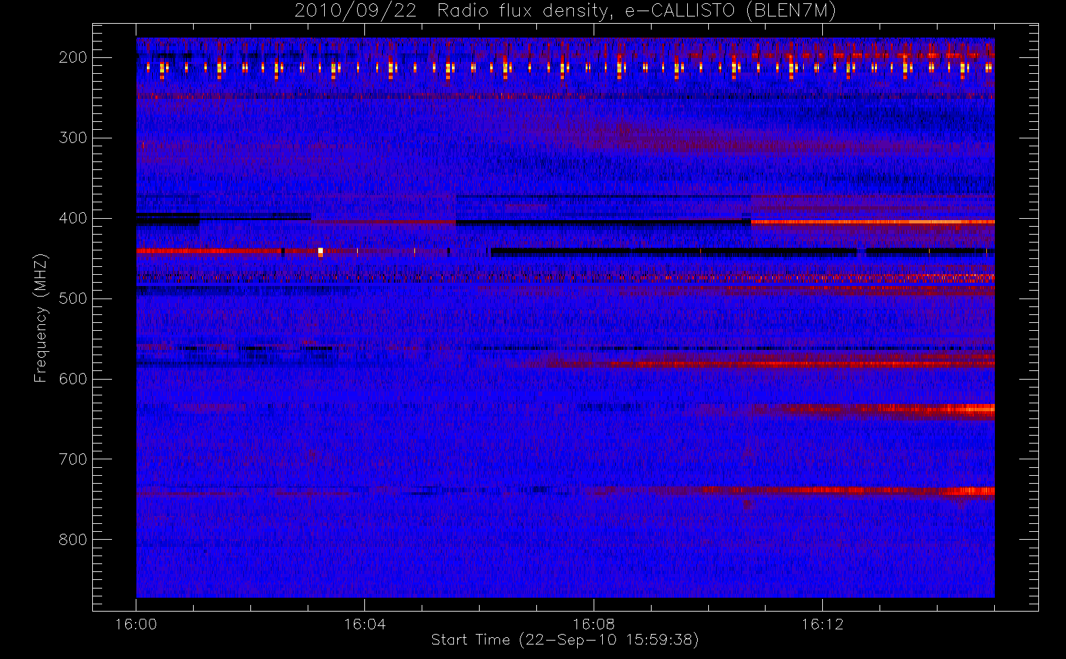1066x659 pixels.
Task: Select the 800 frequency tick label
Action: click(73, 540)
